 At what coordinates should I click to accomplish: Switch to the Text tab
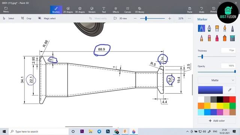104,10
